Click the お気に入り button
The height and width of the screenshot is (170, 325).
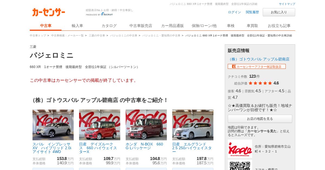point(279,12)
